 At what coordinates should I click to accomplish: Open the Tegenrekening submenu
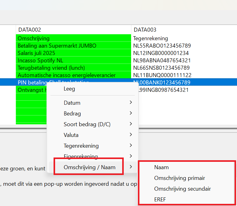coord(93,146)
